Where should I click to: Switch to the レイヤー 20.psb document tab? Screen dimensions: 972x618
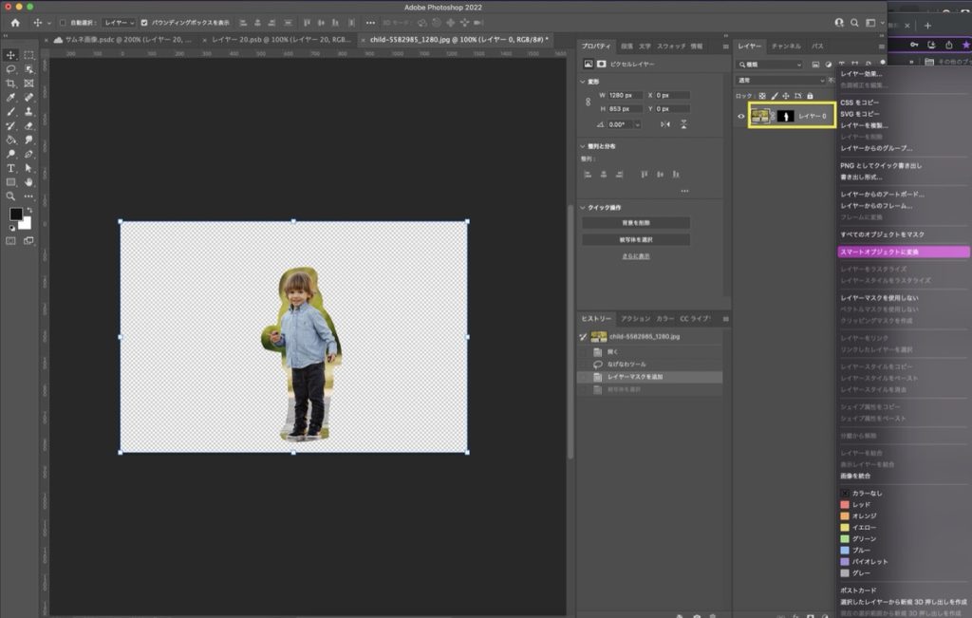[x=281, y=40]
